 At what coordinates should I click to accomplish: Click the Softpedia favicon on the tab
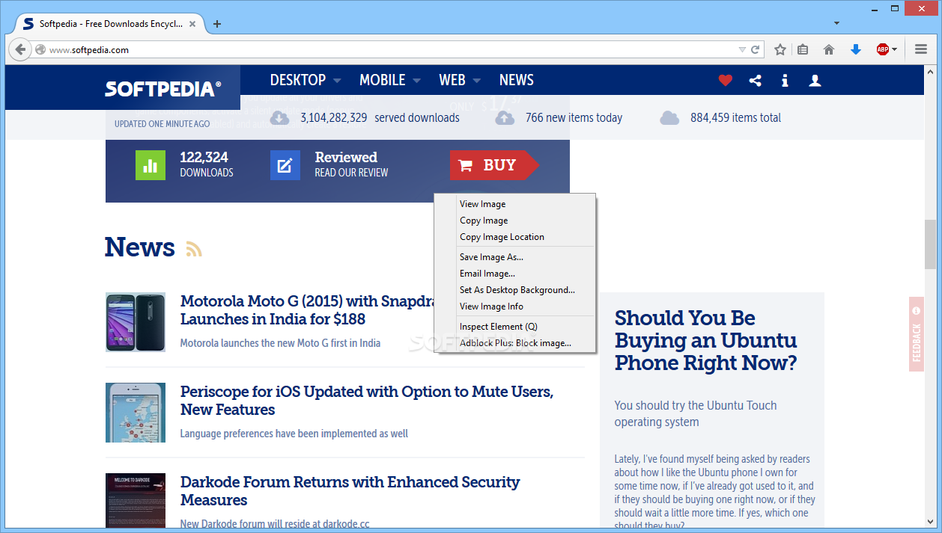(28, 23)
